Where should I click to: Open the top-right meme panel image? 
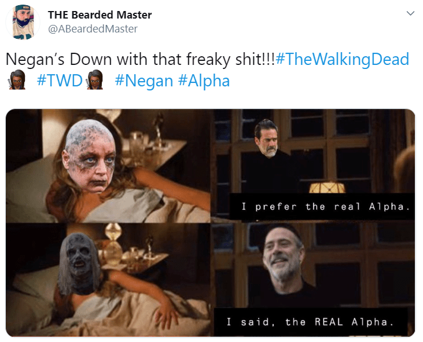(314, 166)
